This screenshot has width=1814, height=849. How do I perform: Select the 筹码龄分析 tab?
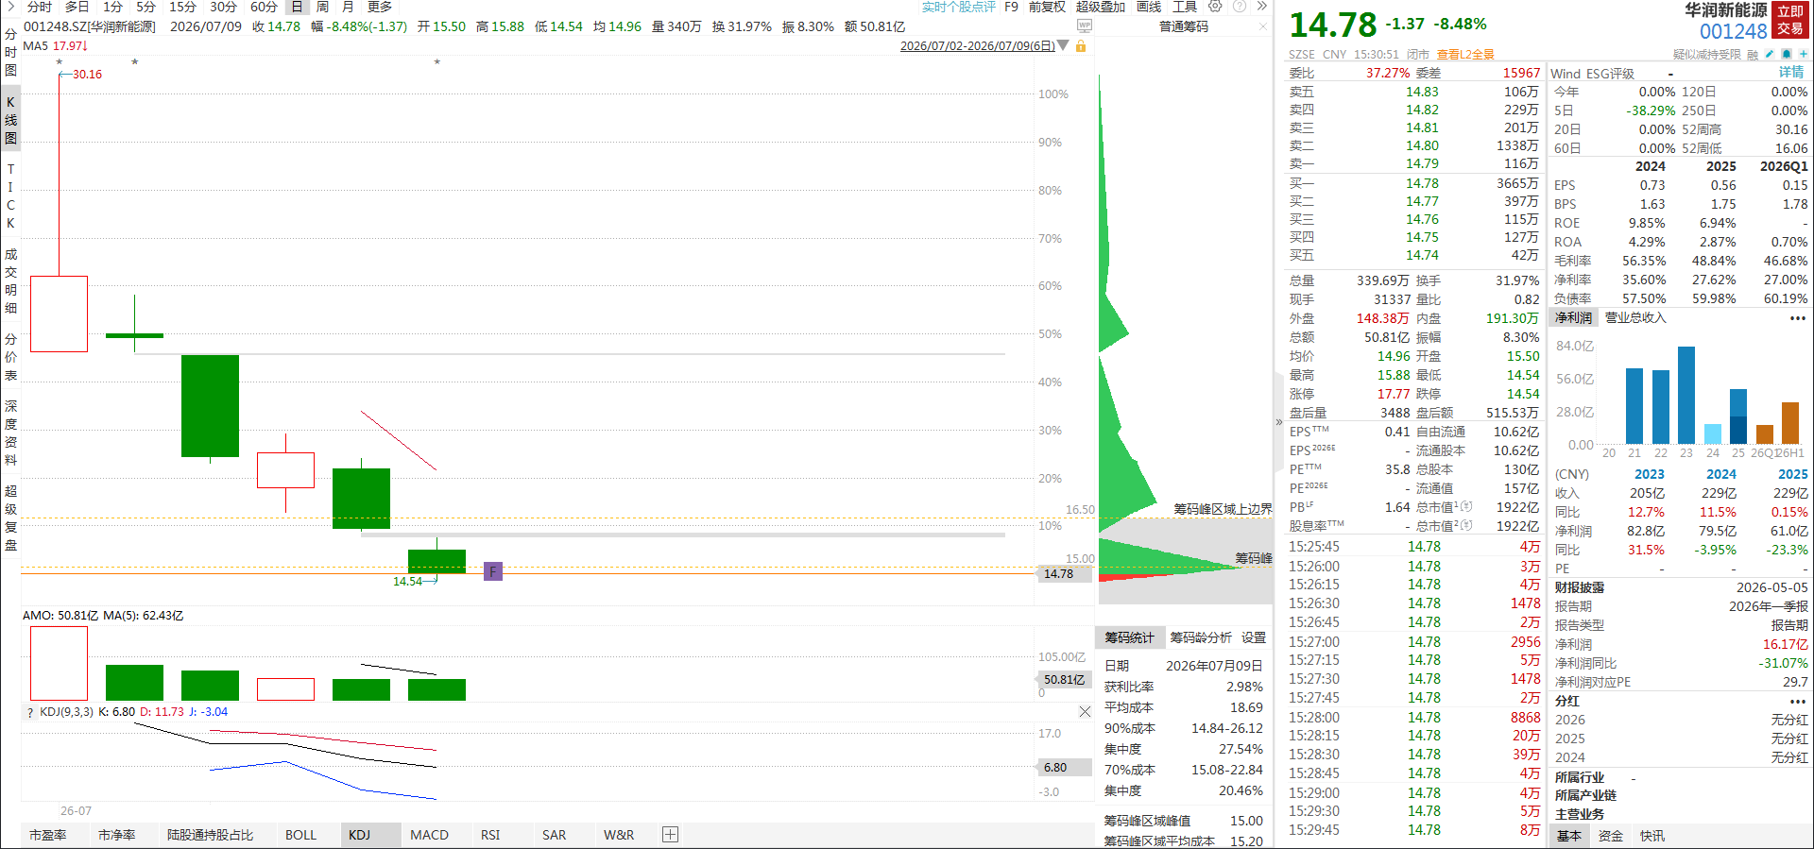tap(1201, 637)
